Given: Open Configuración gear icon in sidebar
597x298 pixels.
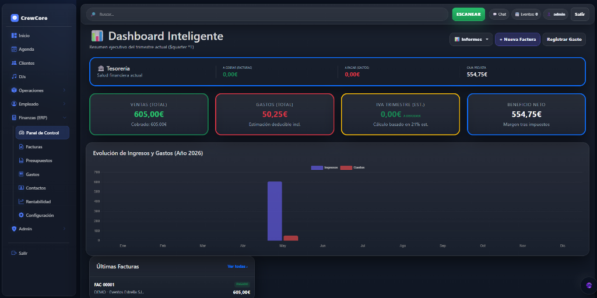Looking at the screenshot, I should click(21, 215).
